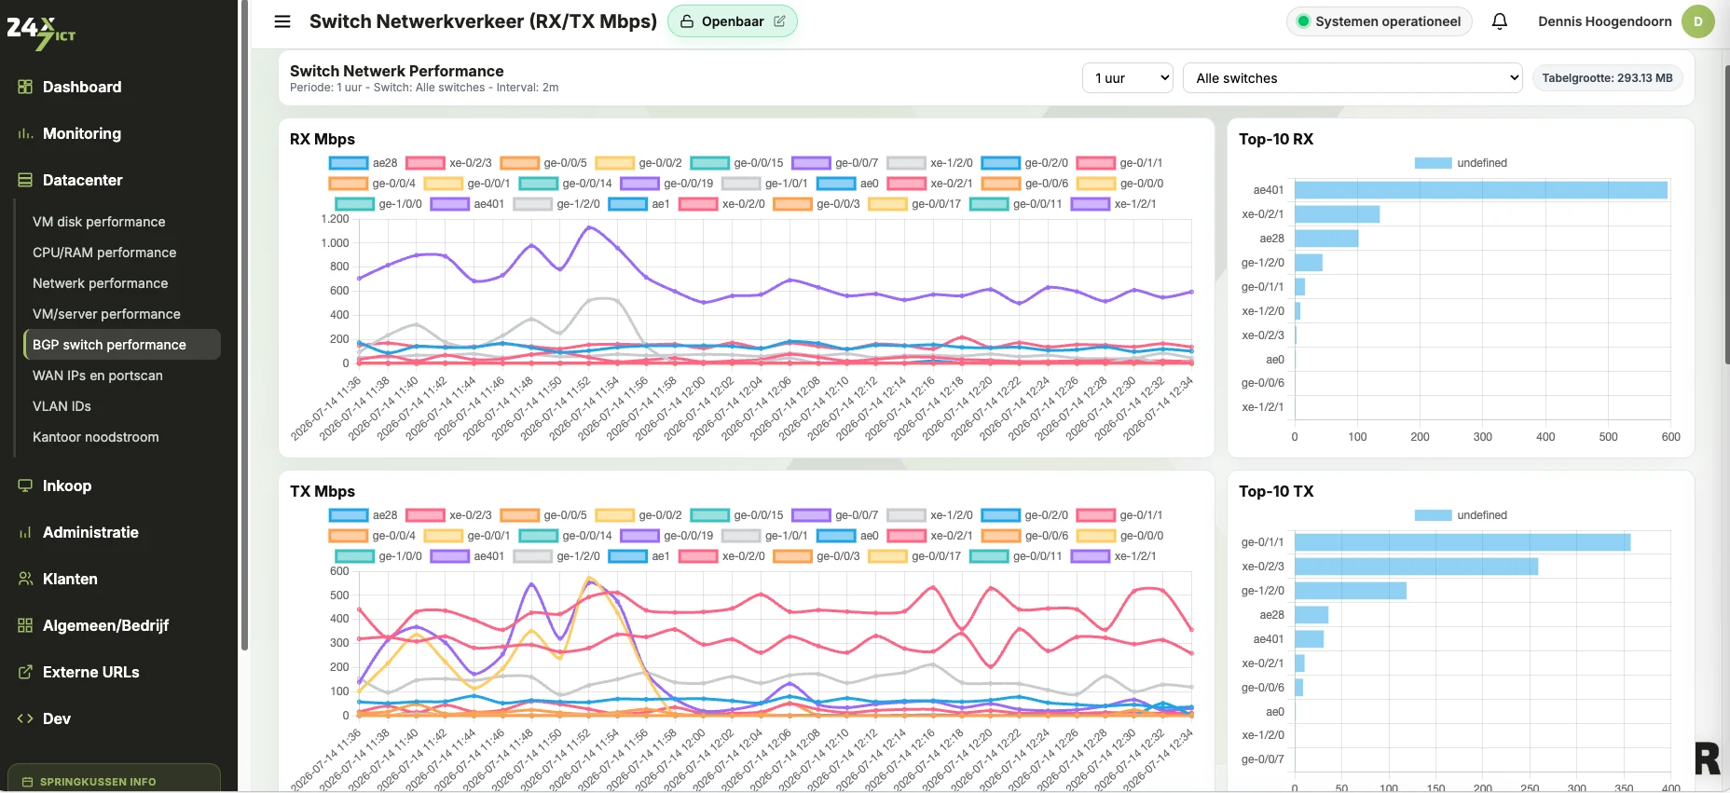
Task: Toggle ae28 series in RX Mbps legend
Action: [x=364, y=163]
